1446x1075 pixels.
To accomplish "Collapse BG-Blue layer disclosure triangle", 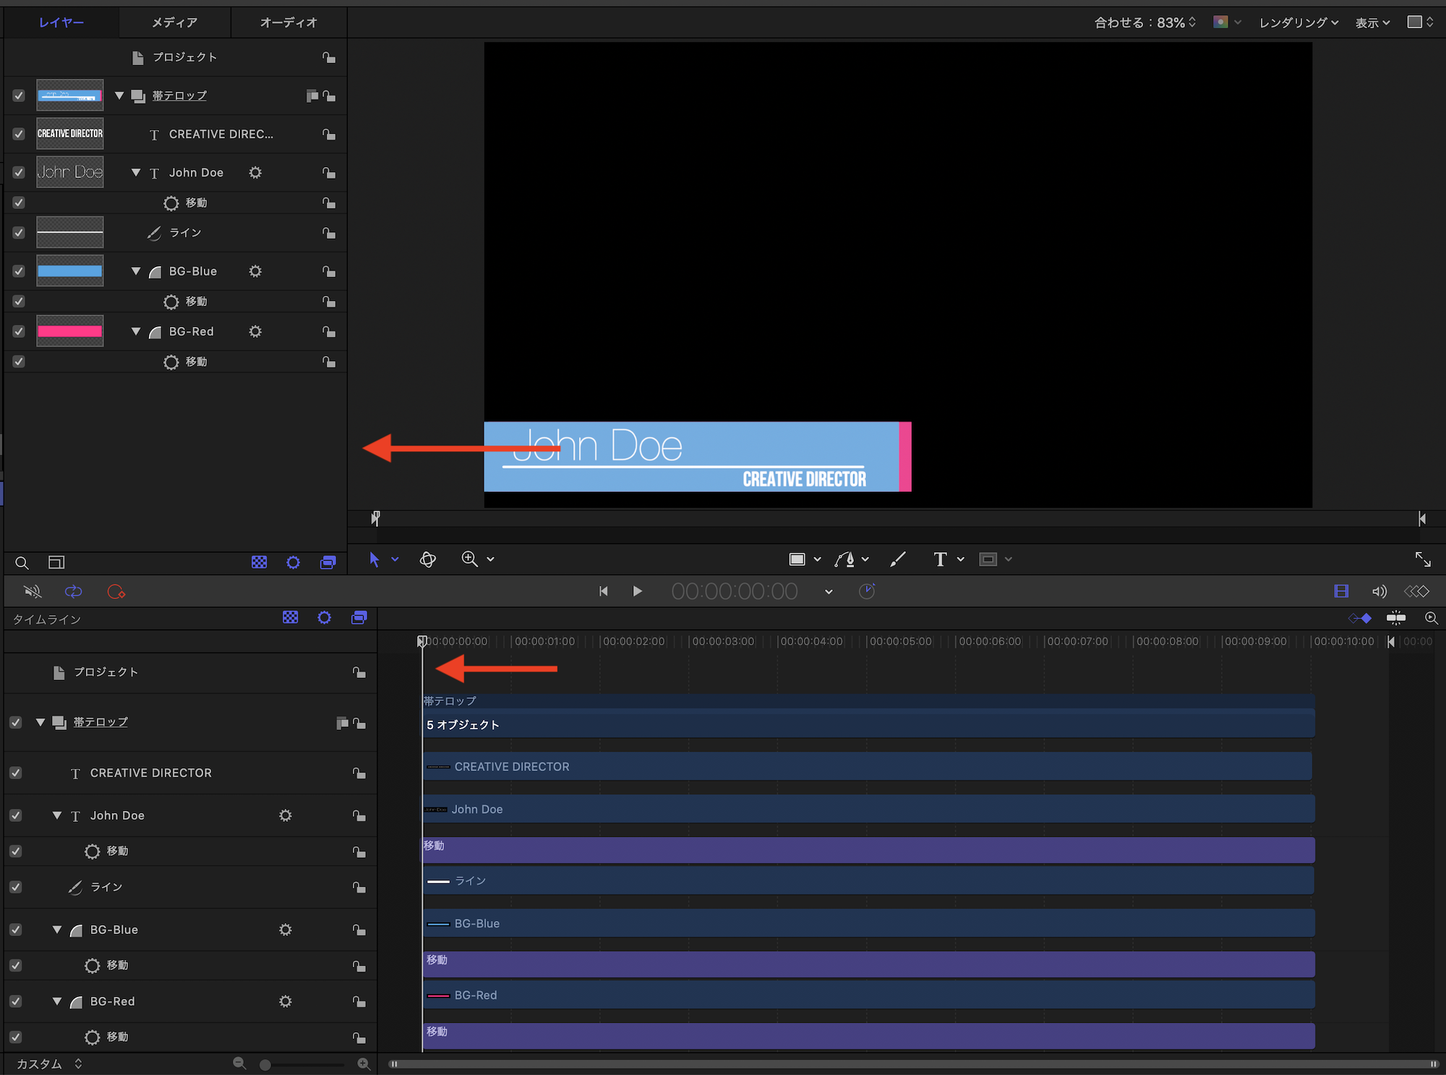I will coord(136,271).
